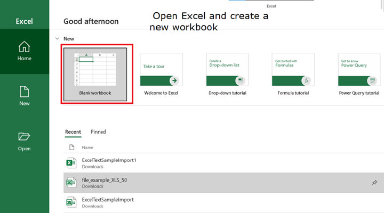
Task: Click the Blank workbook label
Action: tap(95, 93)
